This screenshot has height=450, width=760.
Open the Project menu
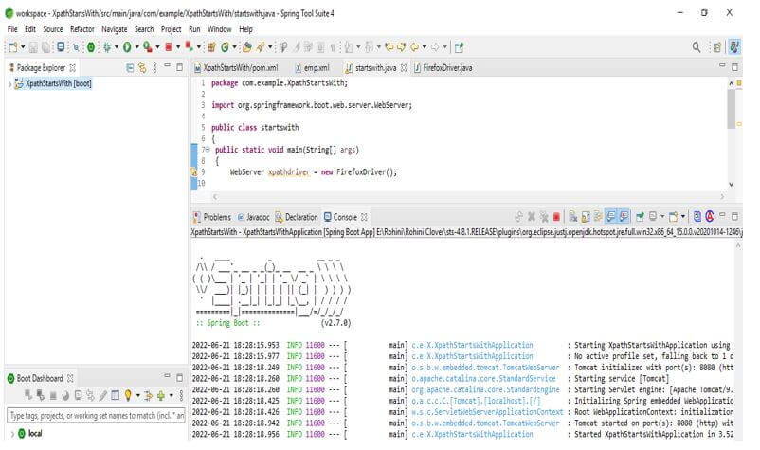pos(172,29)
